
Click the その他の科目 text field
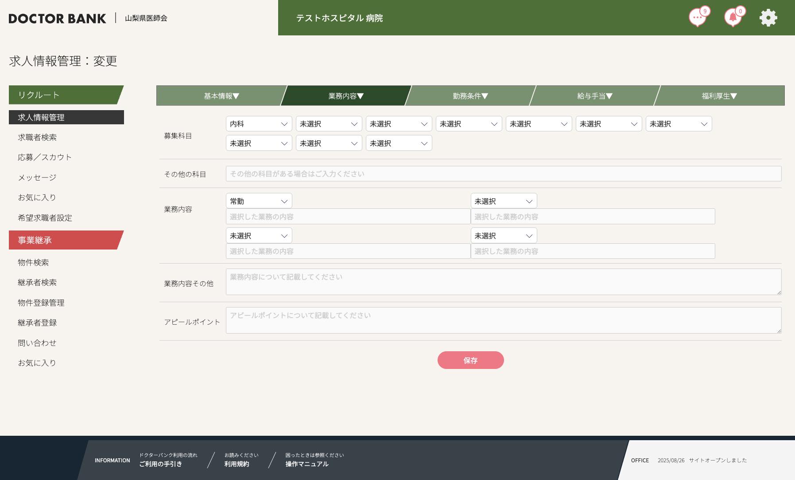503,174
